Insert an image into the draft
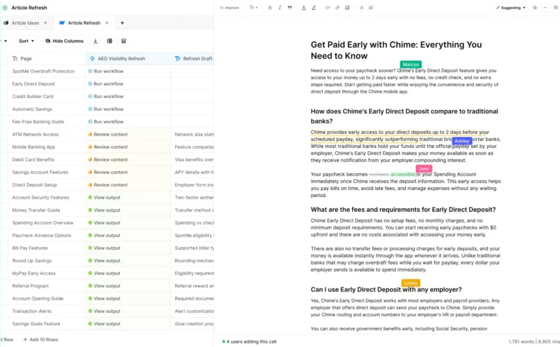 pyautogui.click(x=347, y=8)
